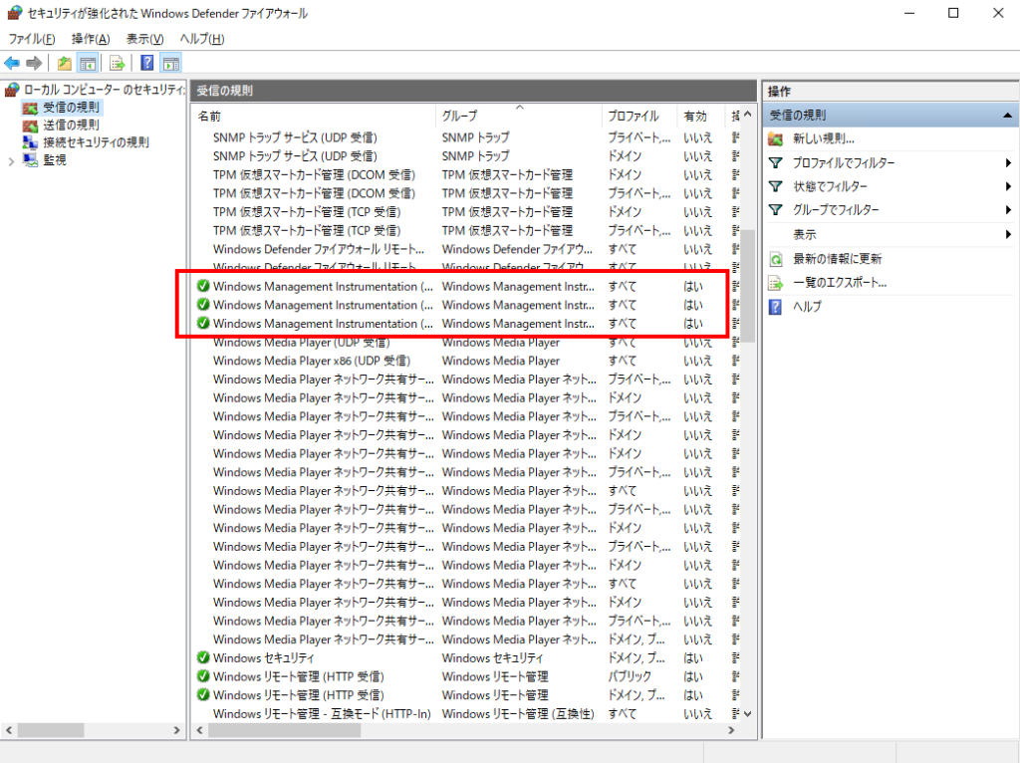Open help from the toolbar question-mark icon
Image resolution: width=1020 pixels, height=763 pixels.
click(x=147, y=63)
